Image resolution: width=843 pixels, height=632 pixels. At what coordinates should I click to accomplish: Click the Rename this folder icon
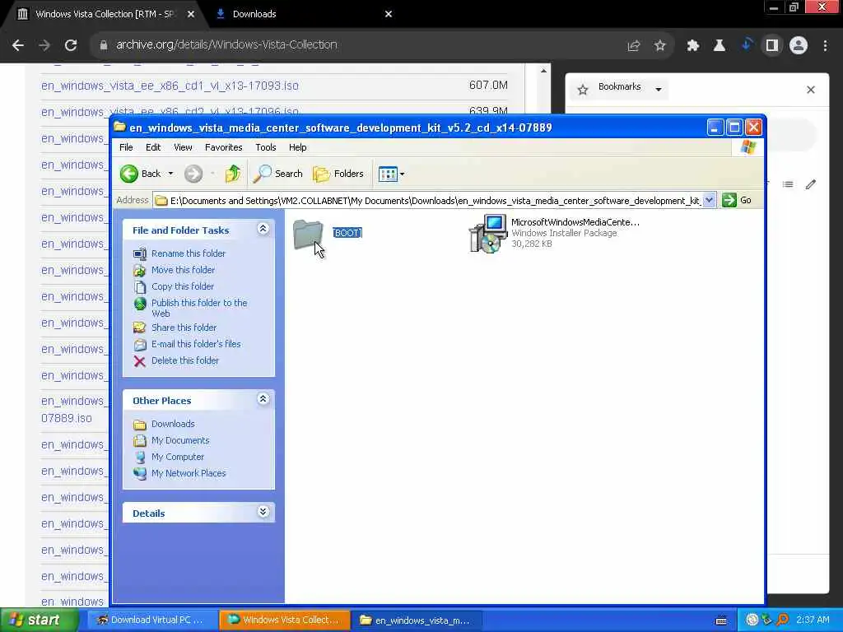[x=140, y=253]
